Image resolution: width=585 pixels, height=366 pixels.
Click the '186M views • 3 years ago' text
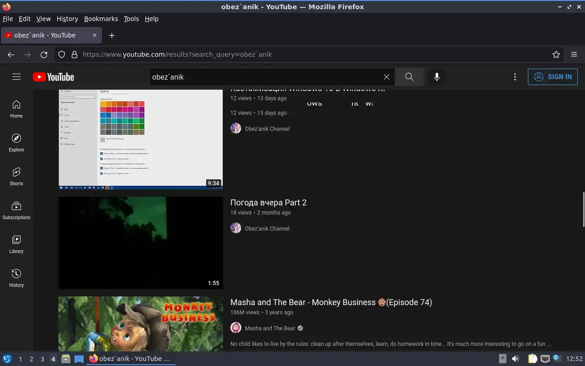point(262,312)
